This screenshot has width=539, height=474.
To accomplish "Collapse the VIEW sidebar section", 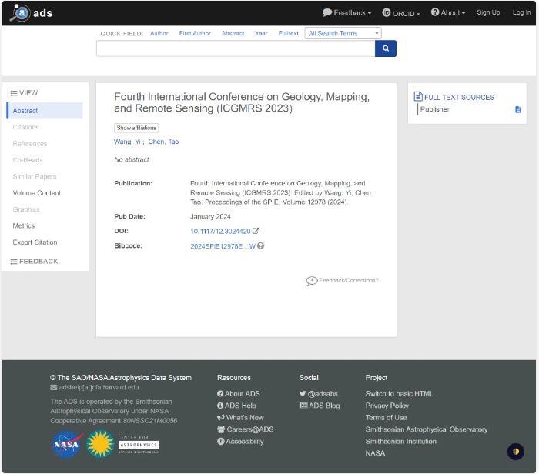I will coord(24,93).
